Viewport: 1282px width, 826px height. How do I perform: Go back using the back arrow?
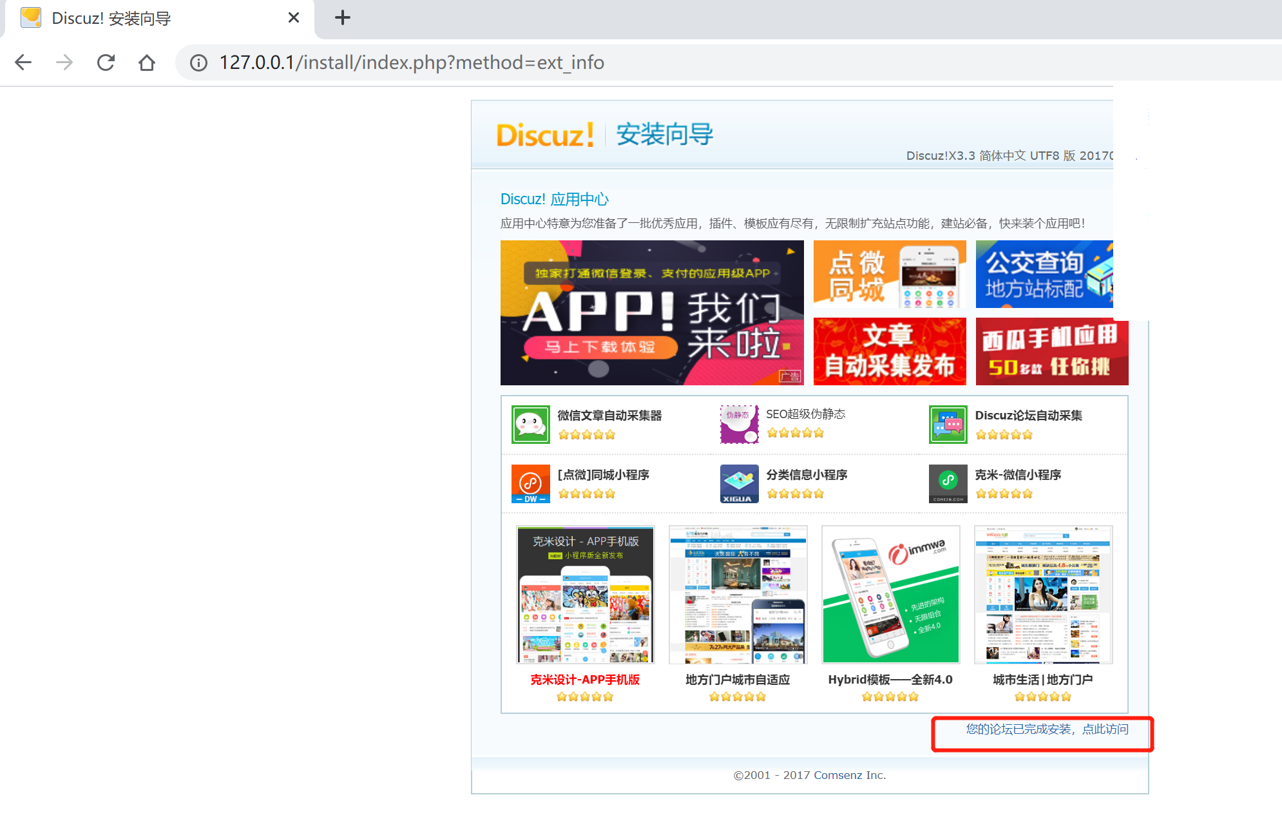[23, 62]
